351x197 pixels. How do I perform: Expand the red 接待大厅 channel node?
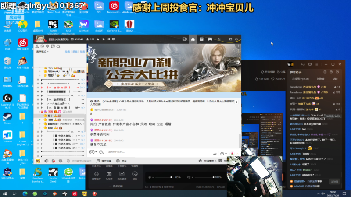(x=42, y=88)
